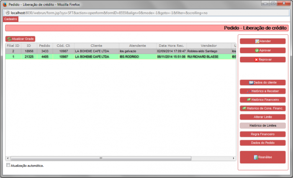Click the green checkmark icon on Aprovar
This screenshot has height=178, width=293.
(x=257, y=51)
